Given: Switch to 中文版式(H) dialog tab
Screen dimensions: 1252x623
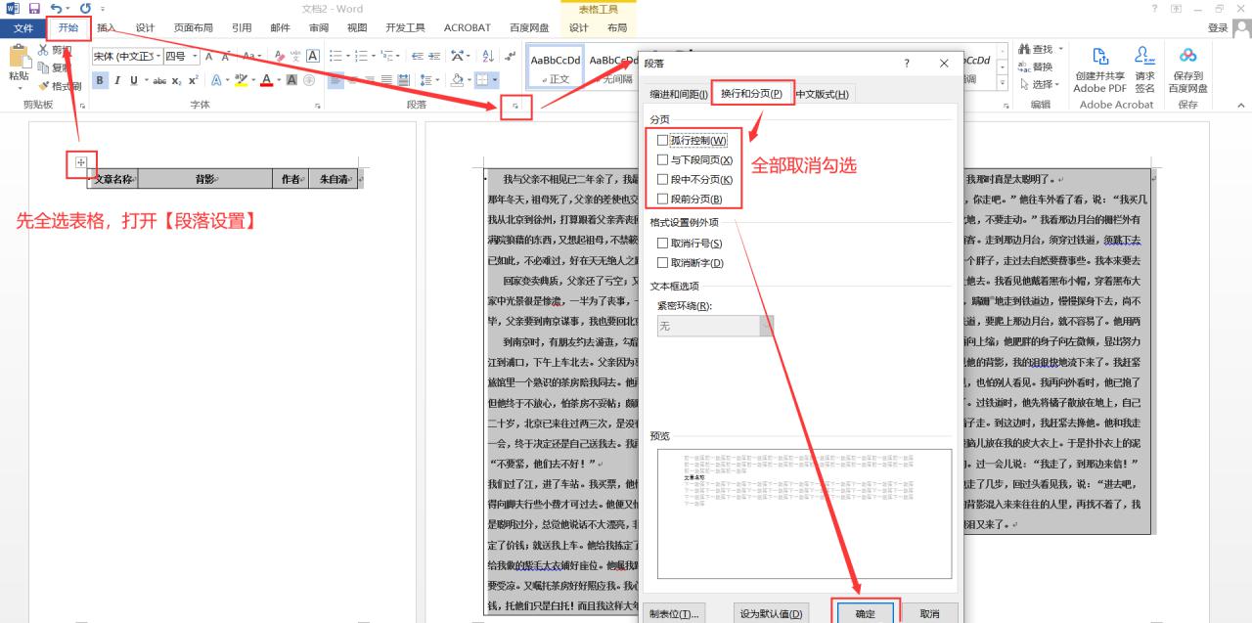Looking at the screenshot, I should (823, 94).
